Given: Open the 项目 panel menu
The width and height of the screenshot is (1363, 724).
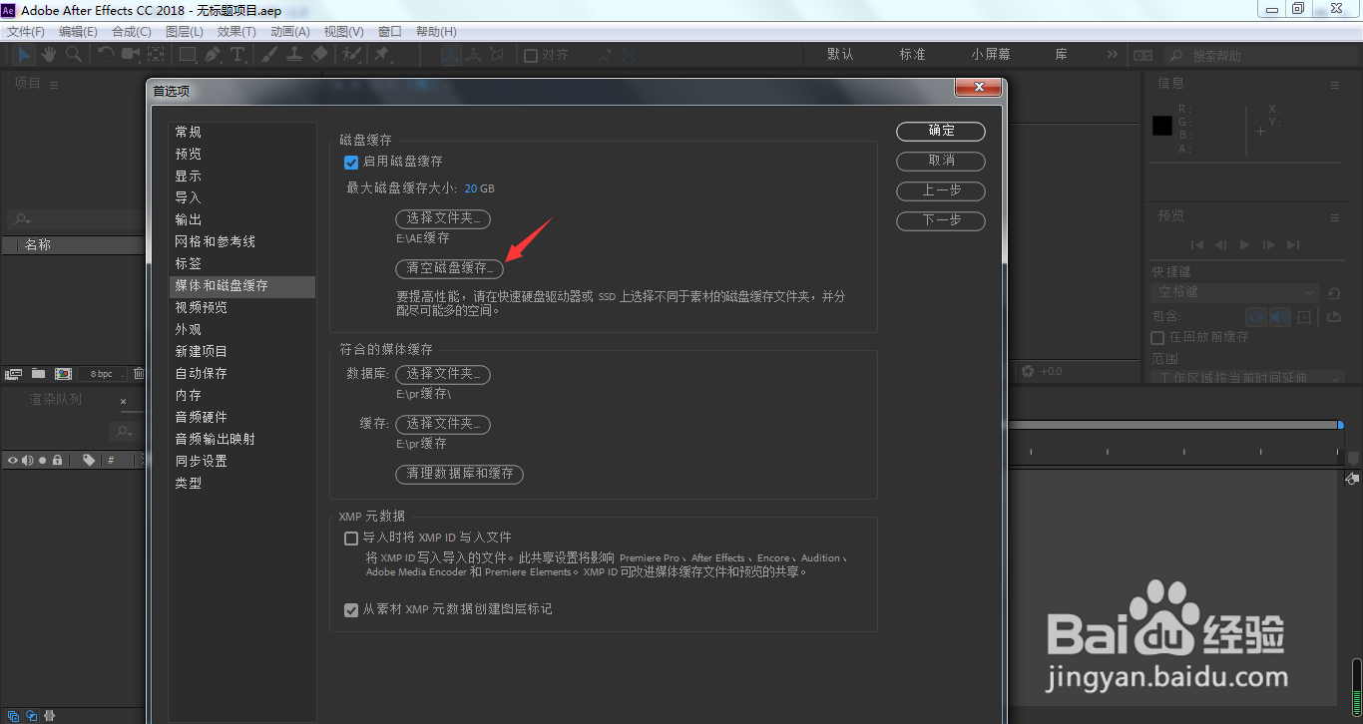Looking at the screenshot, I should click(54, 85).
